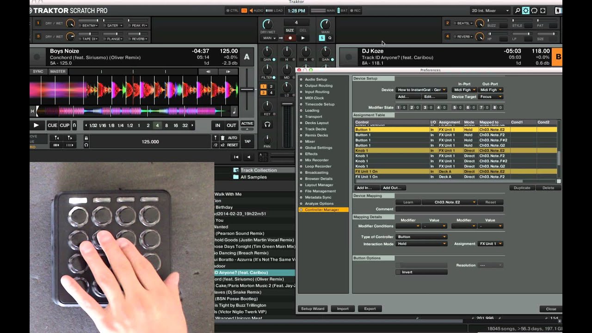Click the Setup Wizard button
This screenshot has height=333, width=592.
click(x=313, y=308)
